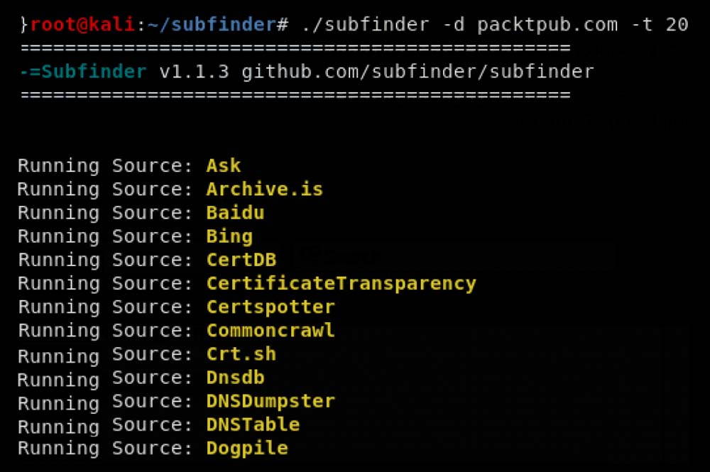This screenshot has height=472, width=710.
Task: Click the github.com/subfinder/subfinder URL text
Action: point(417,72)
